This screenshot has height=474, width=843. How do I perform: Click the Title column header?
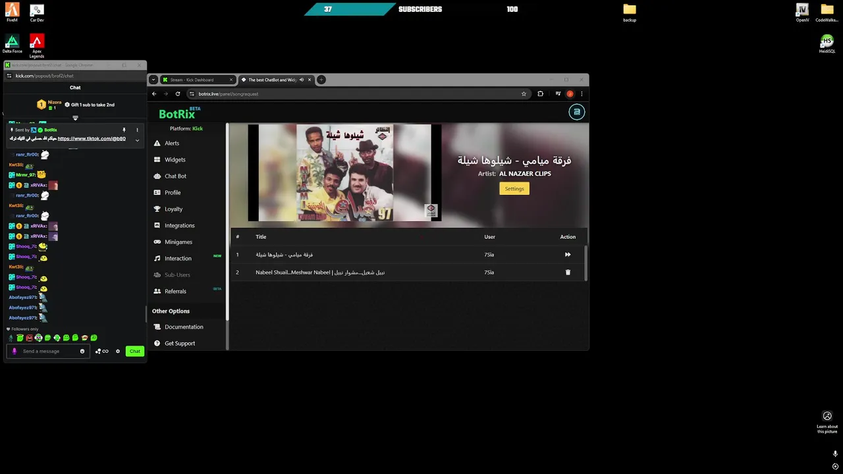[261, 237]
